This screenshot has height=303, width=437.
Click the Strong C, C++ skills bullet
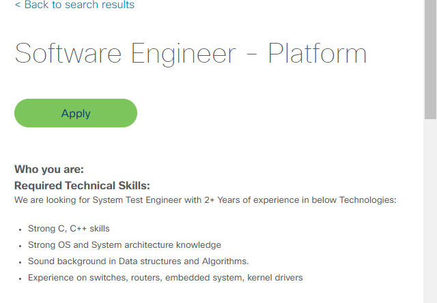(69, 229)
